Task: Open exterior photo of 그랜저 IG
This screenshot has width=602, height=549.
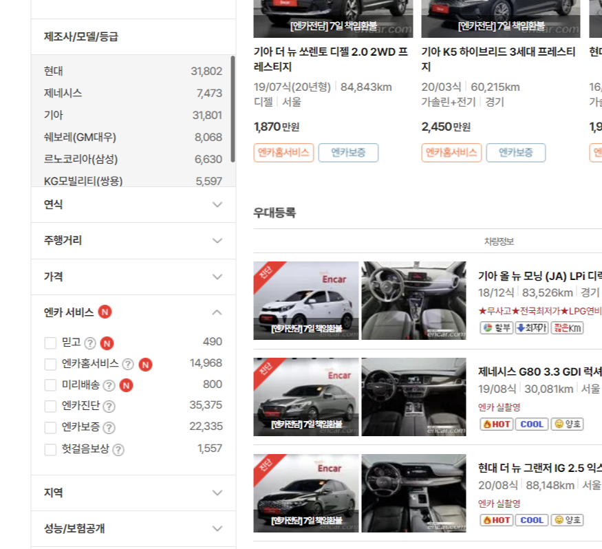Action: (306, 493)
